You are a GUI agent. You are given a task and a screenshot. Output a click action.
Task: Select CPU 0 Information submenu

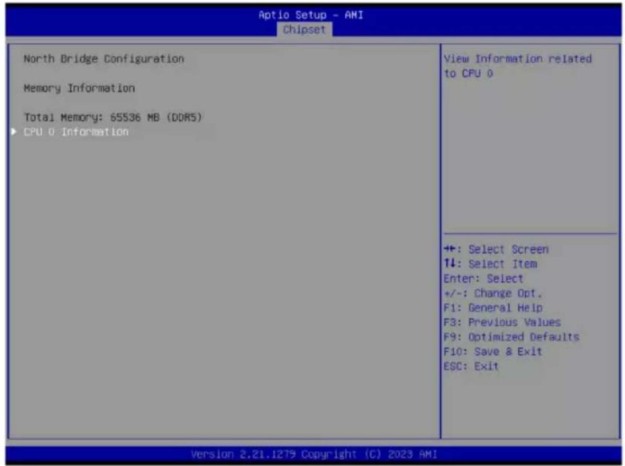(x=76, y=132)
